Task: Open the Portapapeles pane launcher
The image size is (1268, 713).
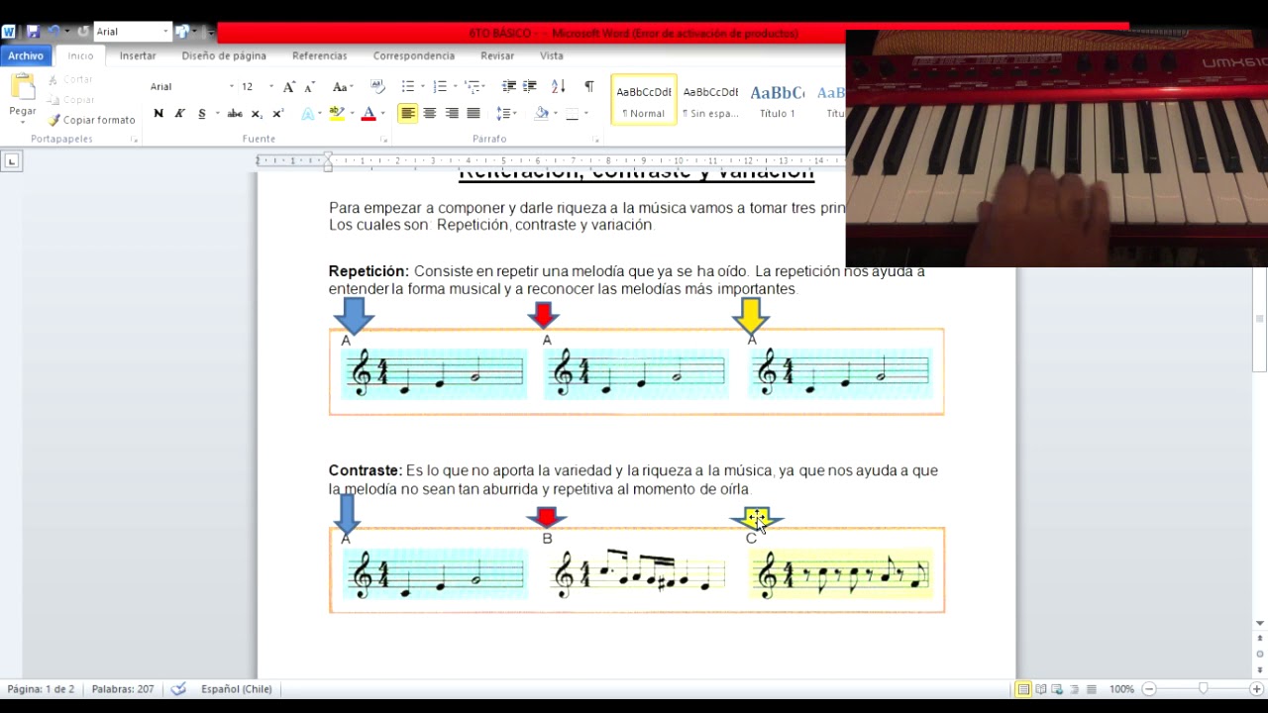Action: pos(134,140)
